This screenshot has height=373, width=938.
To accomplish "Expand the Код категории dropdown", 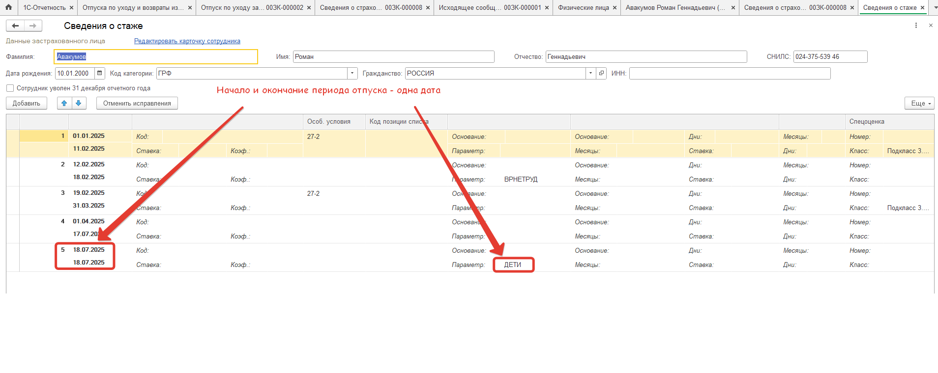I will click(352, 73).
